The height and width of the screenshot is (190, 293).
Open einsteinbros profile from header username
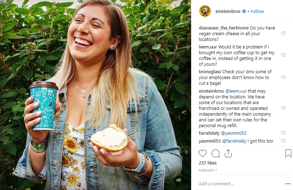(x=228, y=11)
